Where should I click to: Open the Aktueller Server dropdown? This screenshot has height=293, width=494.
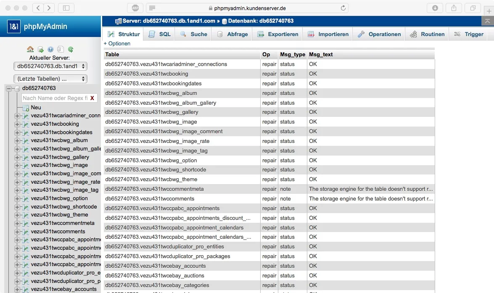(x=50, y=66)
